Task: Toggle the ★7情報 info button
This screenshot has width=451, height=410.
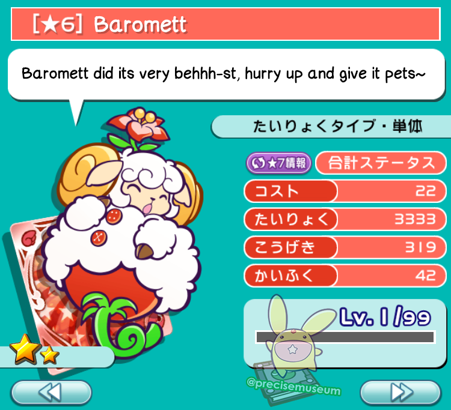Action: pos(278,163)
